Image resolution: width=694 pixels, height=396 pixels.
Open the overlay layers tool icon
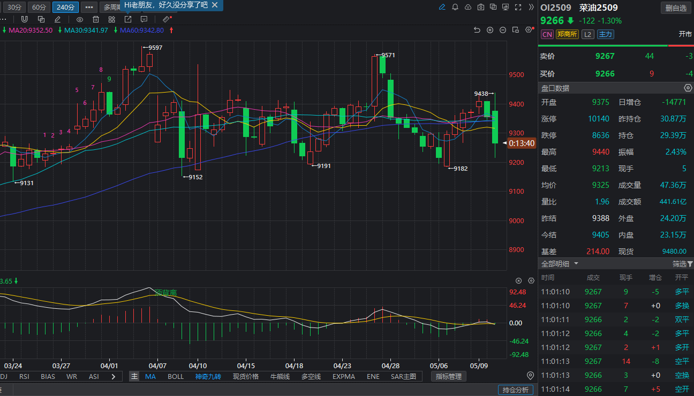pyautogui.click(x=41, y=19)
